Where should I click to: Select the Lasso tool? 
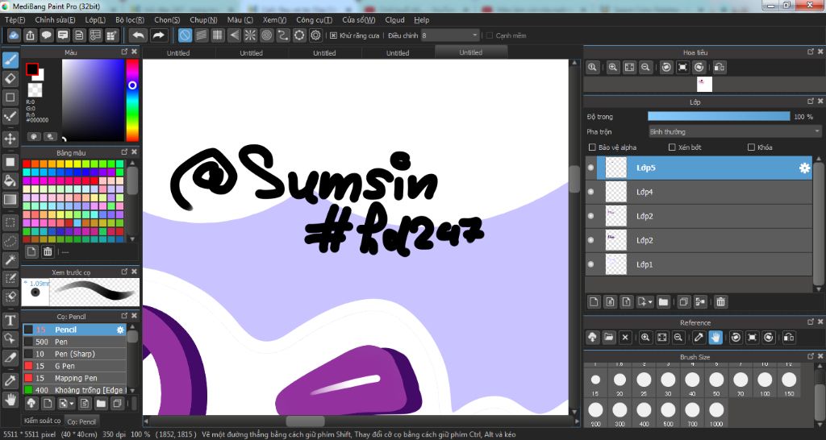10,241
